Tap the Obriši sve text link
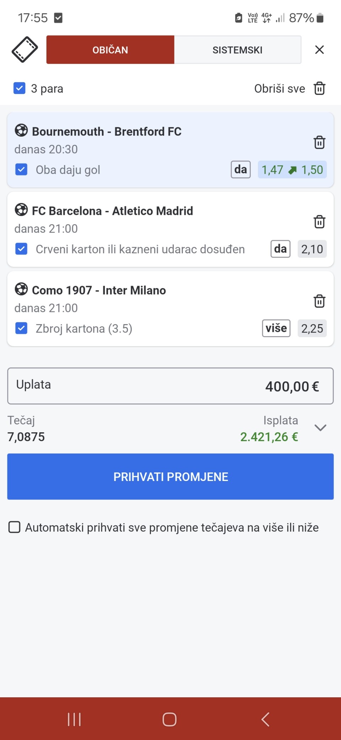Image resolution: width=341 pixels, height=740 pixels. [280, 89]
